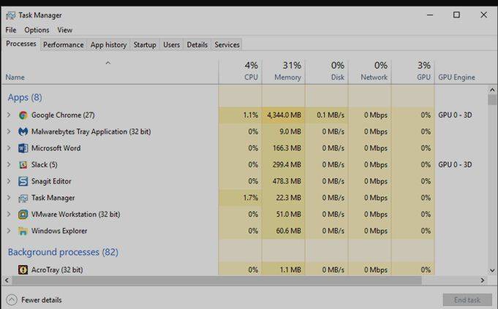Expand the Slack process group

9,164
